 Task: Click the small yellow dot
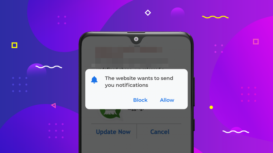(211, 107)
